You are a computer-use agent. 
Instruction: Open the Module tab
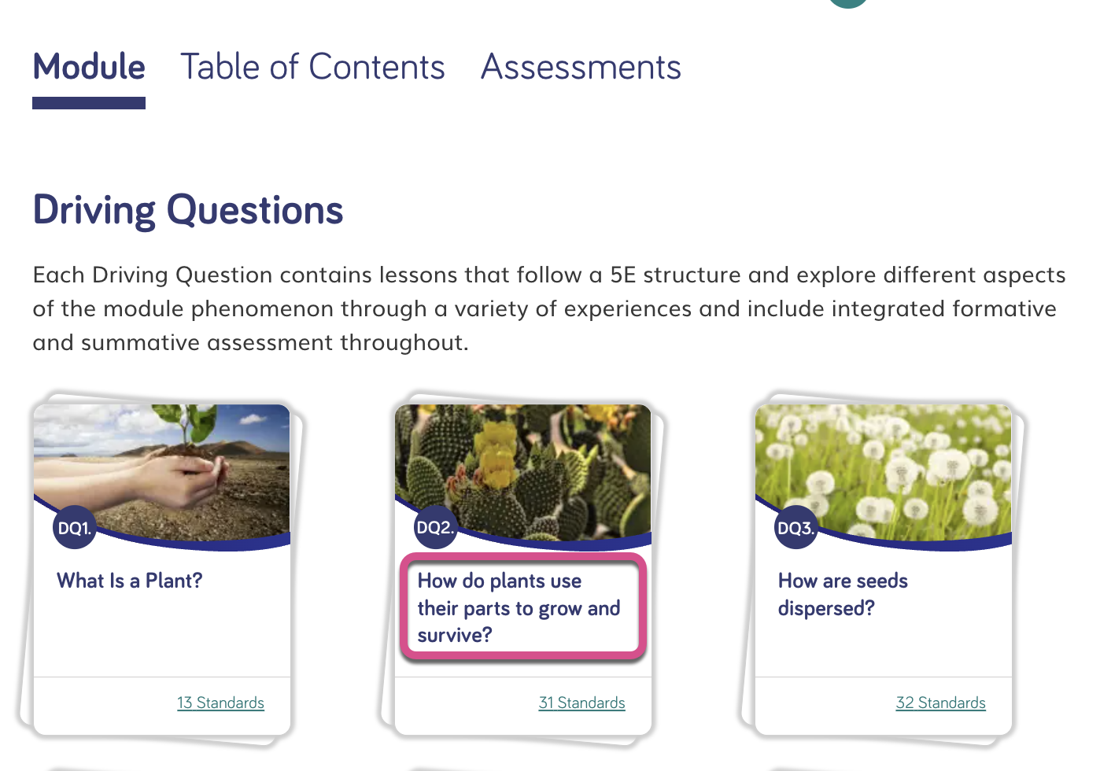coord(89,68)
